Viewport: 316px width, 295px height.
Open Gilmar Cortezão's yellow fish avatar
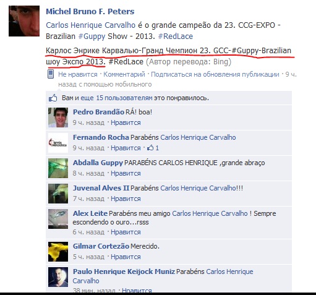[x=58, y=252]
